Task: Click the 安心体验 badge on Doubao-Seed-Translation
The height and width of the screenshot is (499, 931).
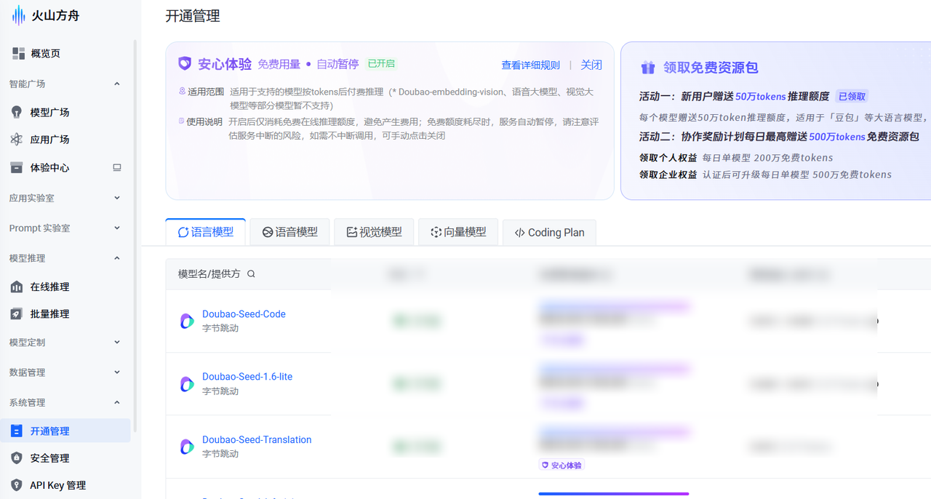Action: [x=561, y=464]
